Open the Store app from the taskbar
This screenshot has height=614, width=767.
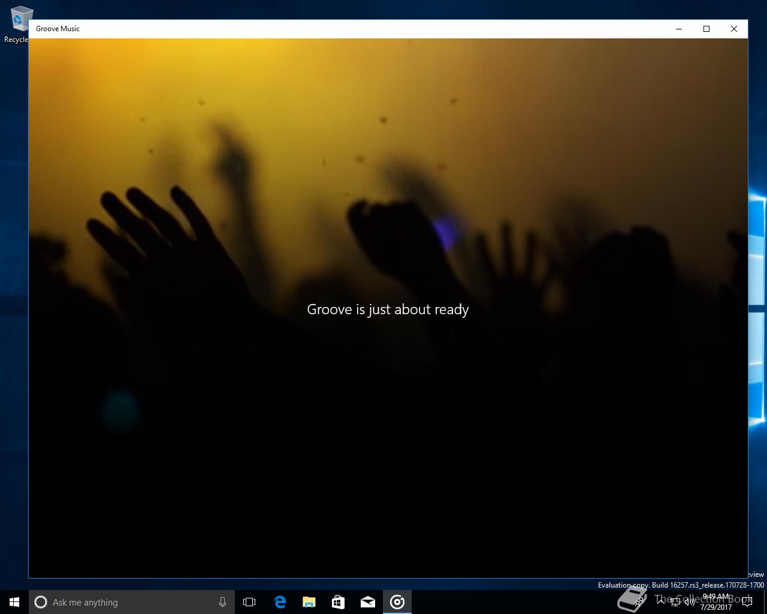(x=338, y=602)
